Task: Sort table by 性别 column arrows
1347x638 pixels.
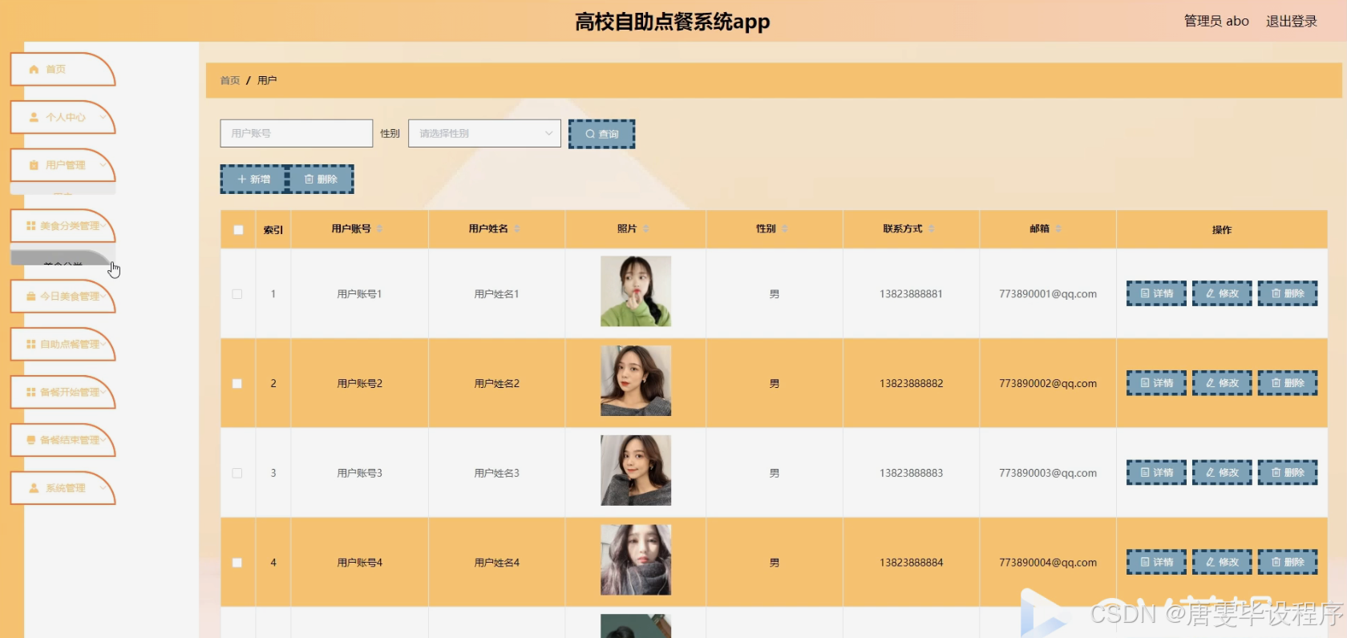Action: coord(784,229)
